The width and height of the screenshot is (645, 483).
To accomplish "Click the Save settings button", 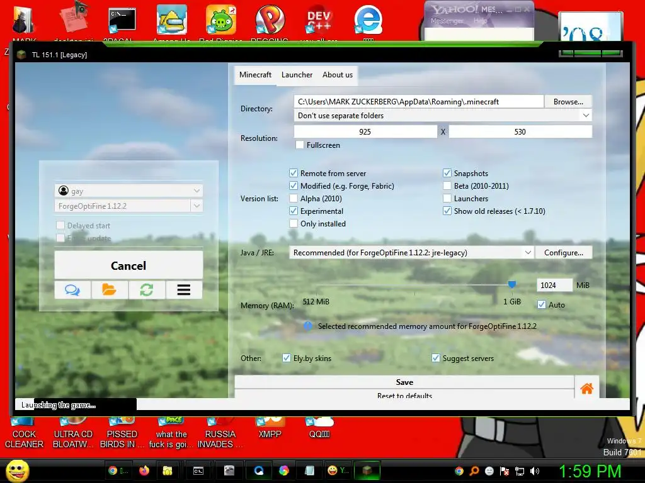I will 404,382.
